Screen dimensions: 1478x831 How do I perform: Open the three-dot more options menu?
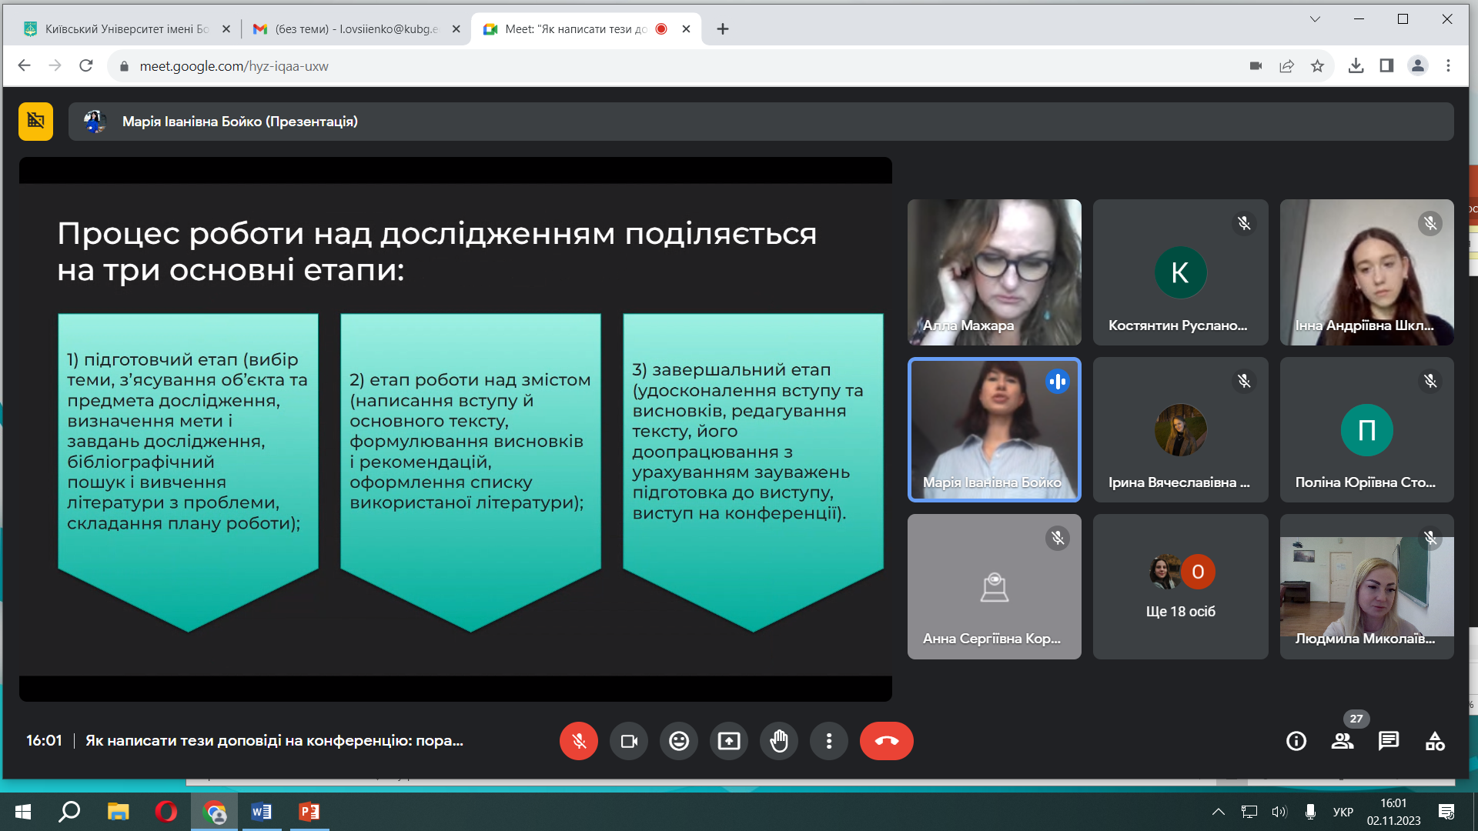829,741
